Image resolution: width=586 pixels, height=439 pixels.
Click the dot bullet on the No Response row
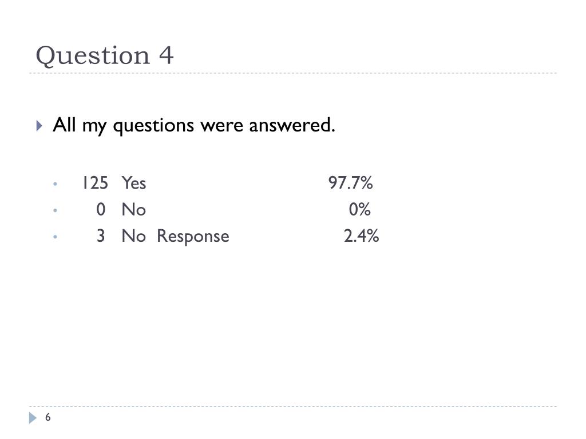(x=56, y=237)
